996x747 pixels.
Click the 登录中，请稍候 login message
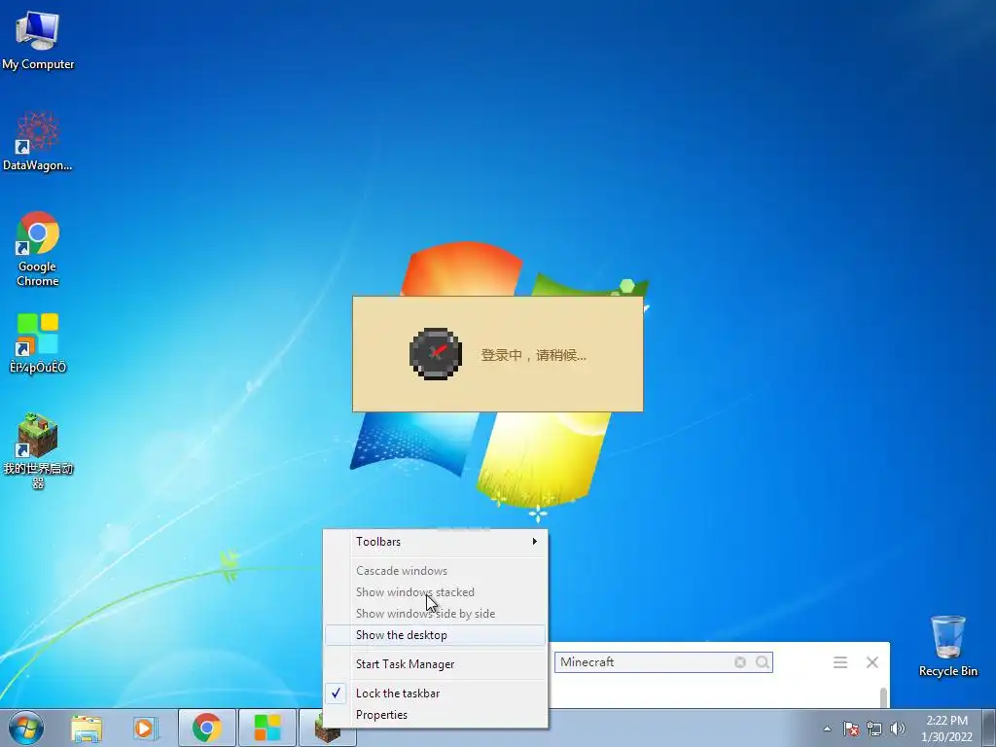(x=534, y=355)
